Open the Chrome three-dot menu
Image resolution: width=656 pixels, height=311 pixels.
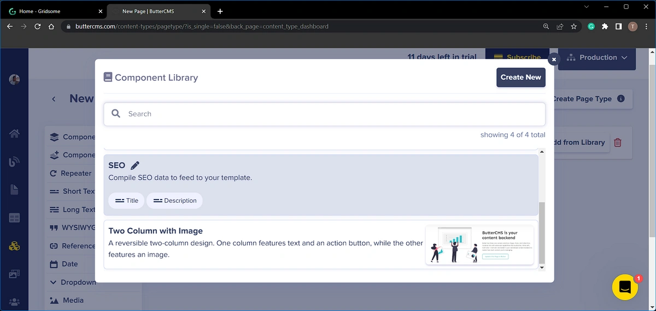[x=646, y=26]
